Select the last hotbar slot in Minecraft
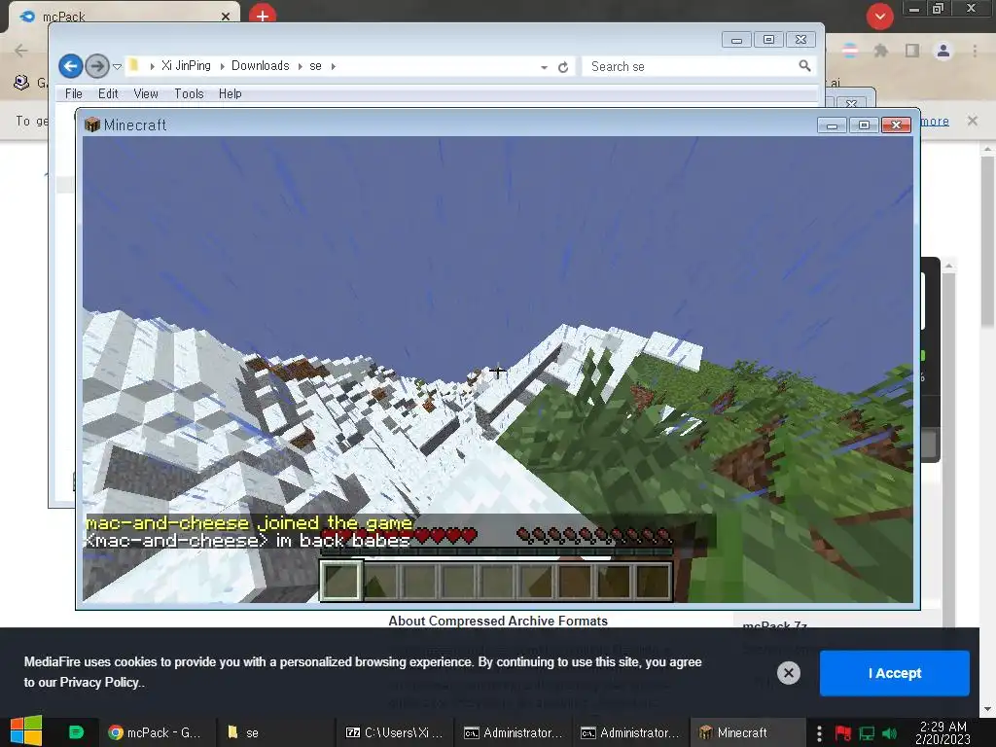996x747 pixels. tap(653, 581)
